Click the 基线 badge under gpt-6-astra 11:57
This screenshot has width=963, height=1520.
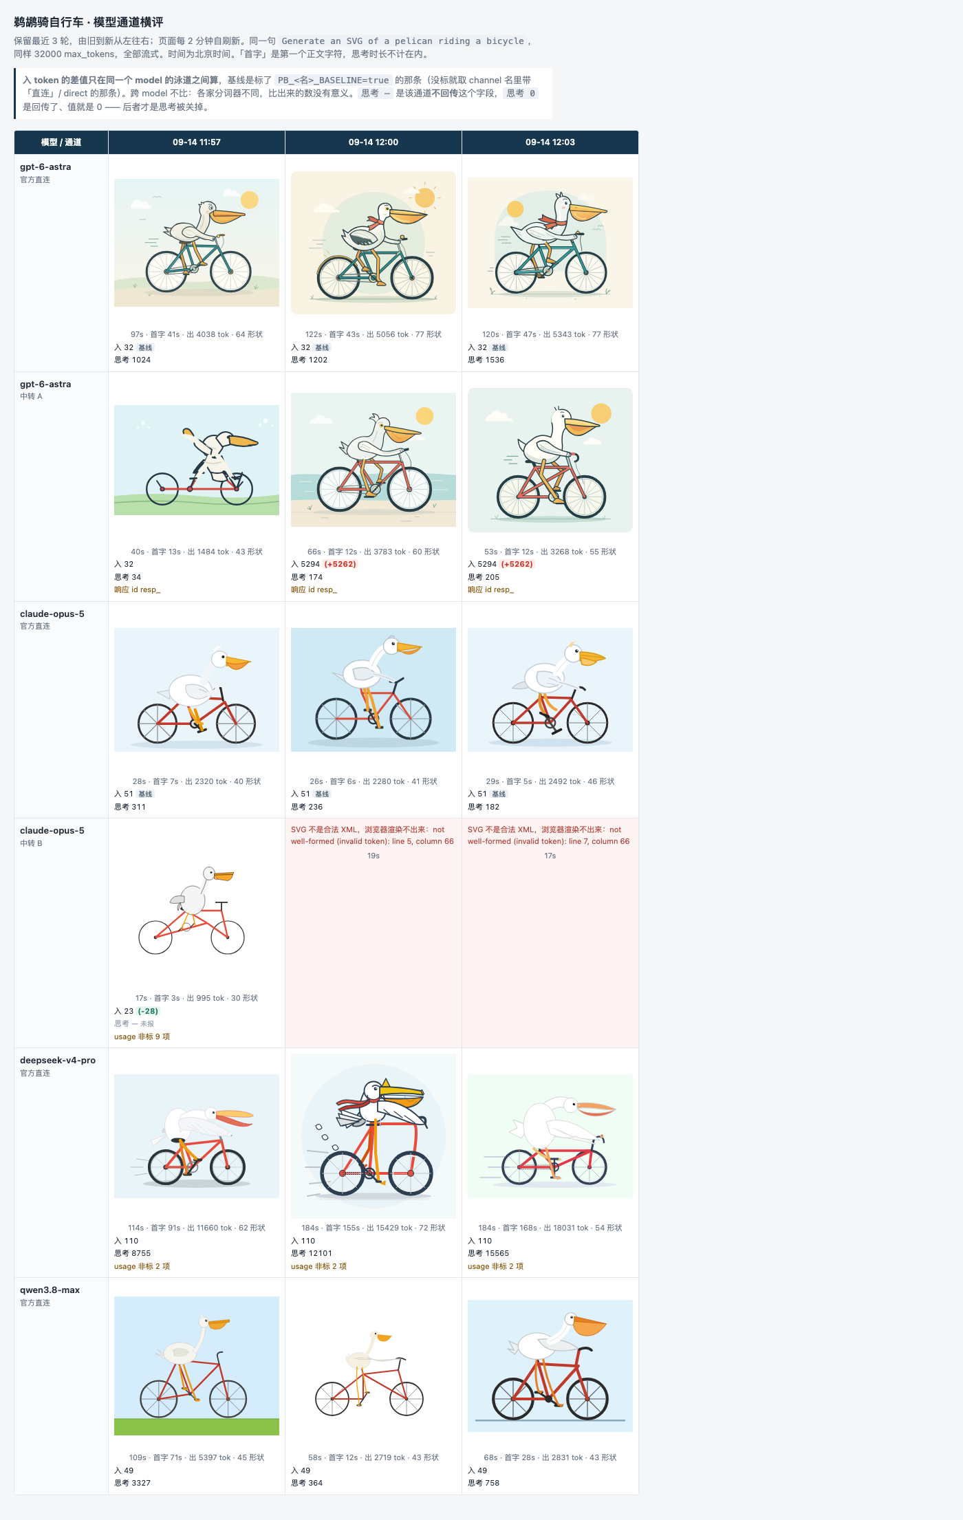145,347
